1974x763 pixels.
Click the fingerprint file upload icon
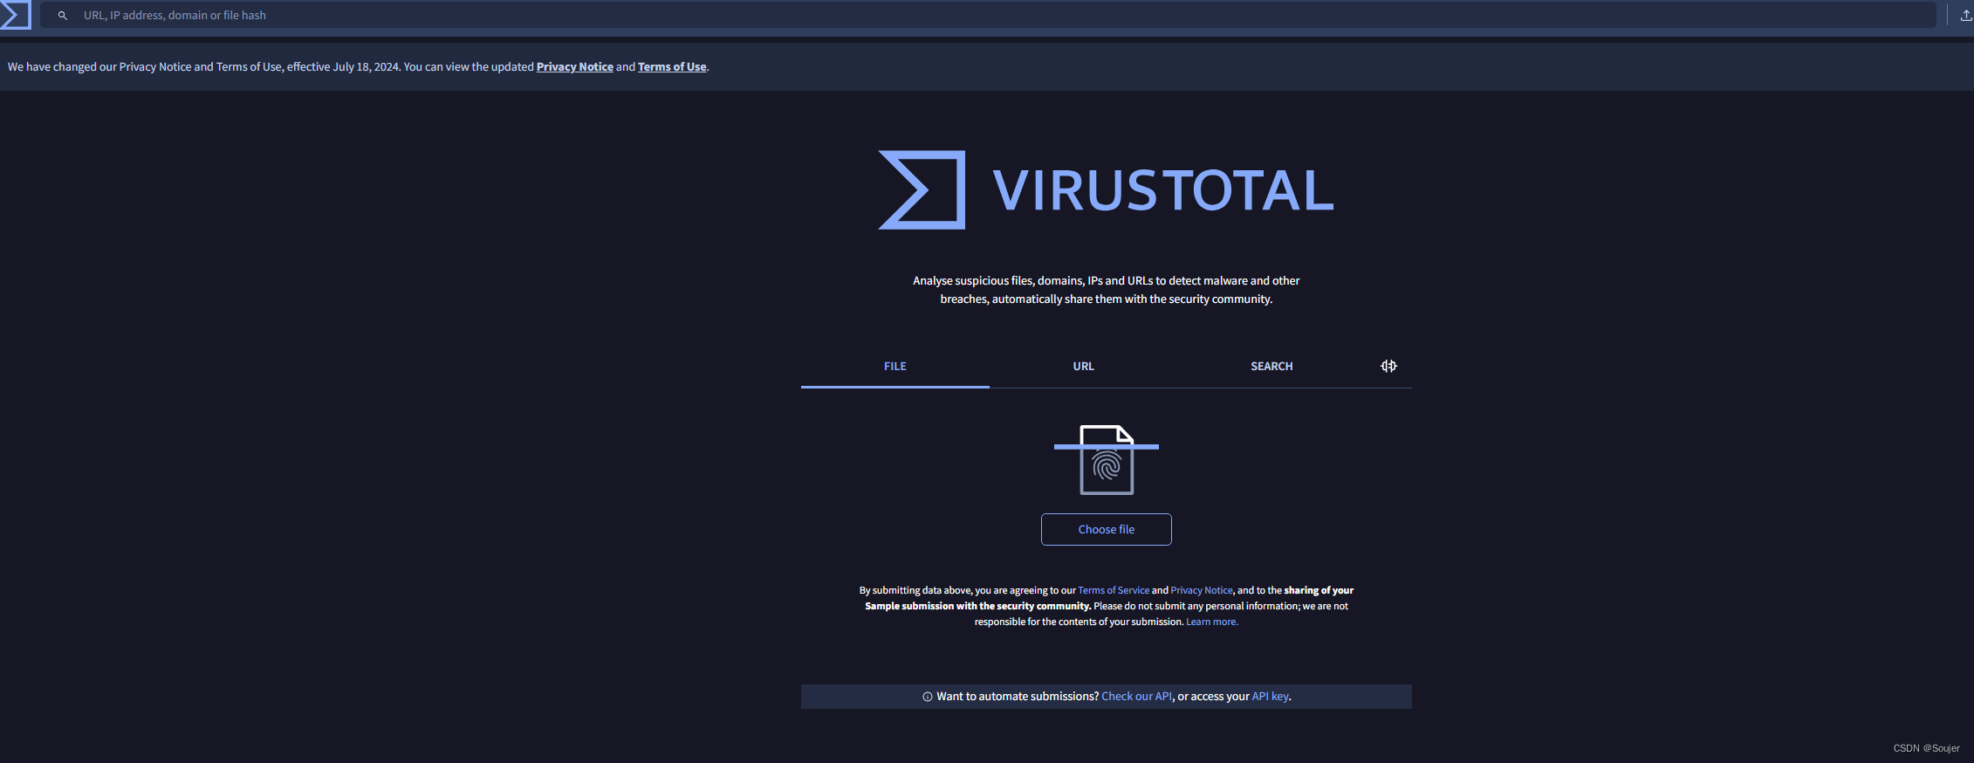1107,460
